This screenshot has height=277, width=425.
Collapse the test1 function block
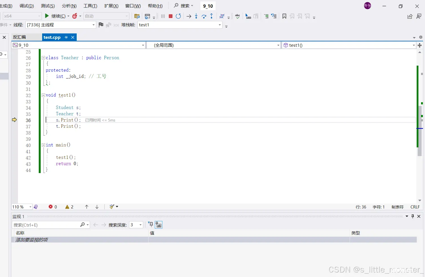[x=43, y=95]
